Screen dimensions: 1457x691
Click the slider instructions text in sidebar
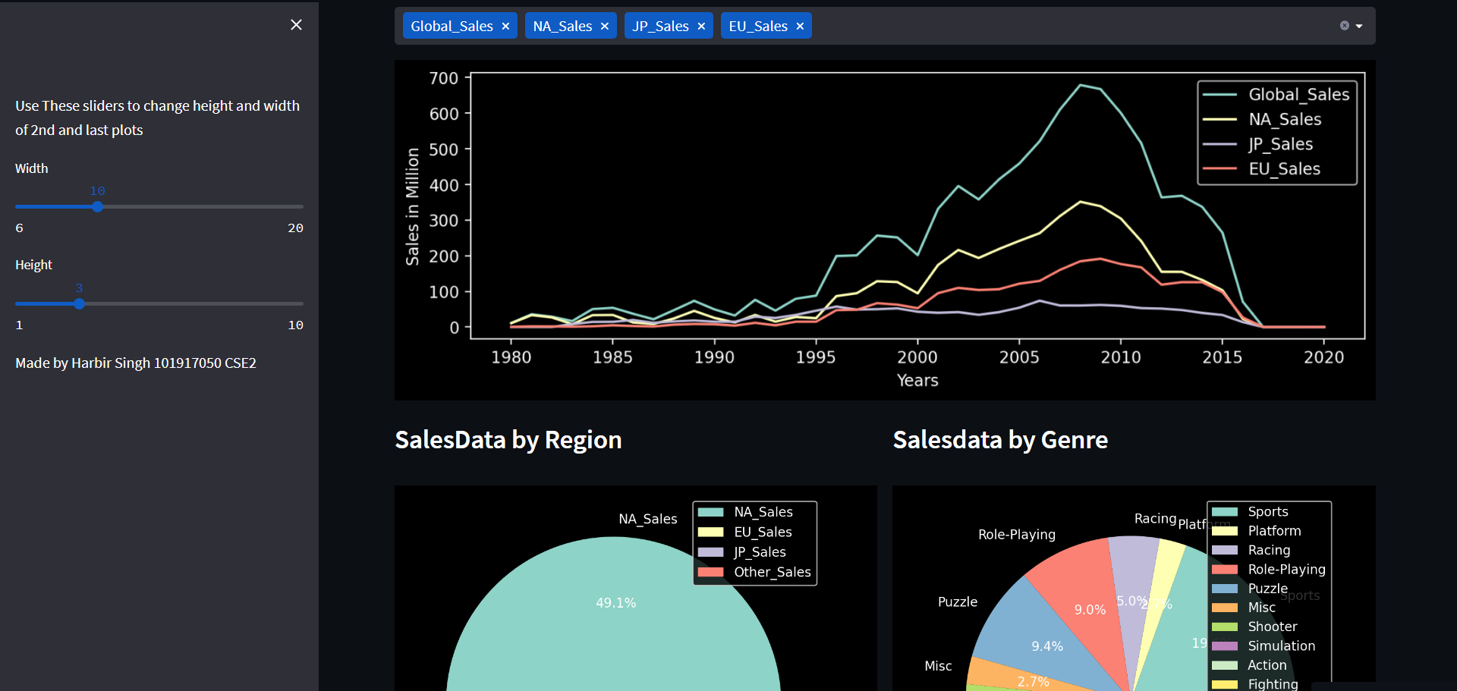point(157,118)
